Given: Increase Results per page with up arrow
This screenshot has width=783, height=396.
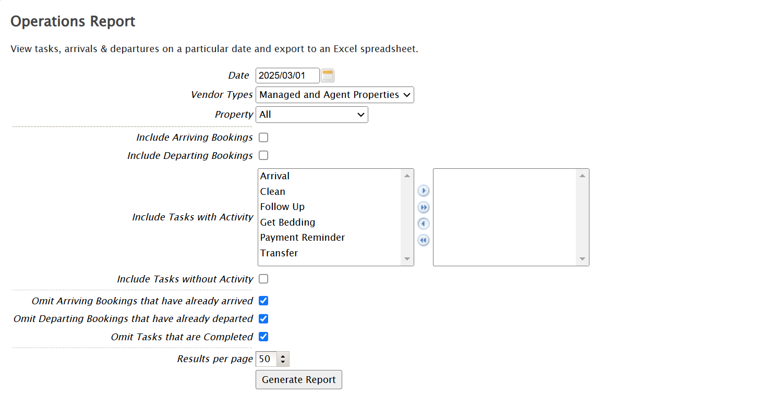Looking at the screenshot, I should coord(283,356).
